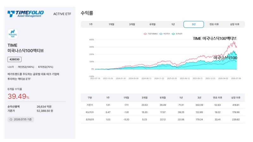Image resolution: width=253 pixels, height=142 pixels.
Task: Select the 1주 period tab
Action: pos(91,24)
